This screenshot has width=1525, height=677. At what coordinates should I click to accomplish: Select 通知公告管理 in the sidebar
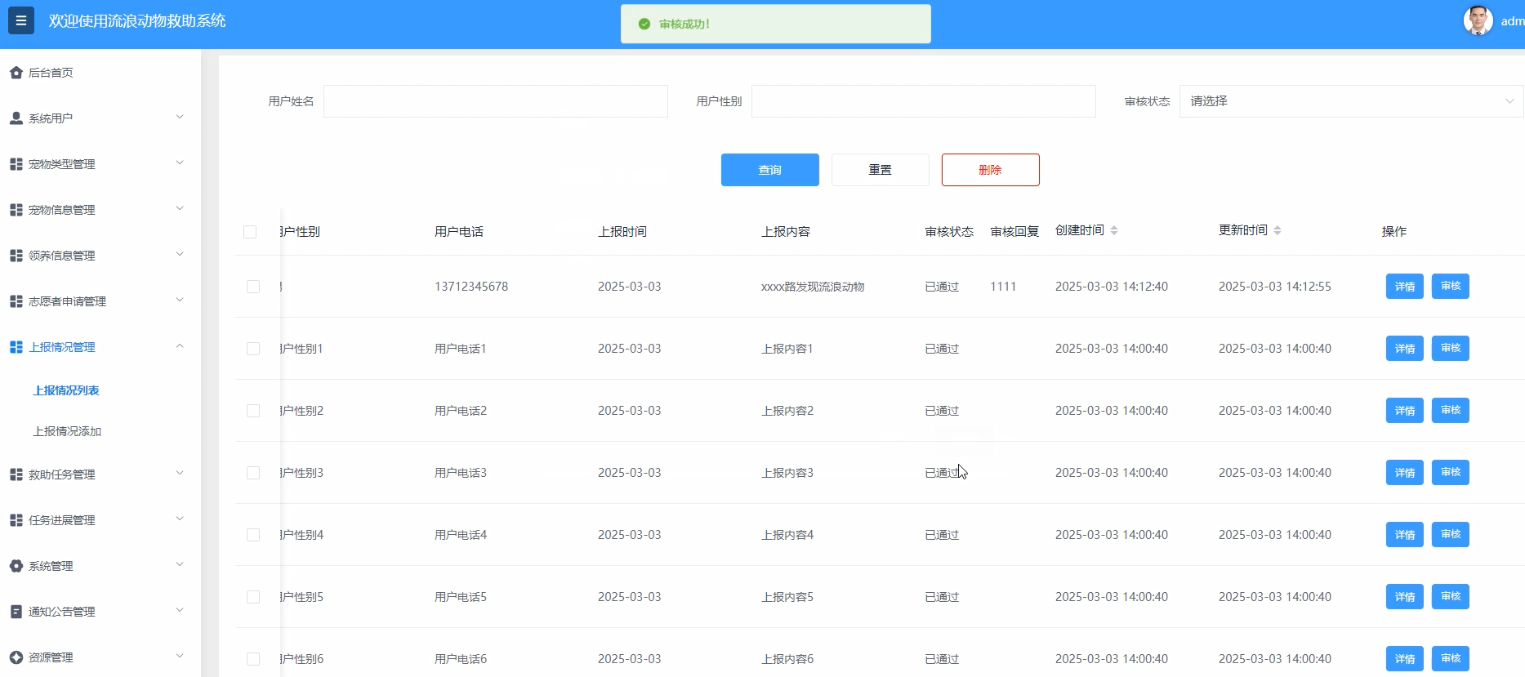62,612
